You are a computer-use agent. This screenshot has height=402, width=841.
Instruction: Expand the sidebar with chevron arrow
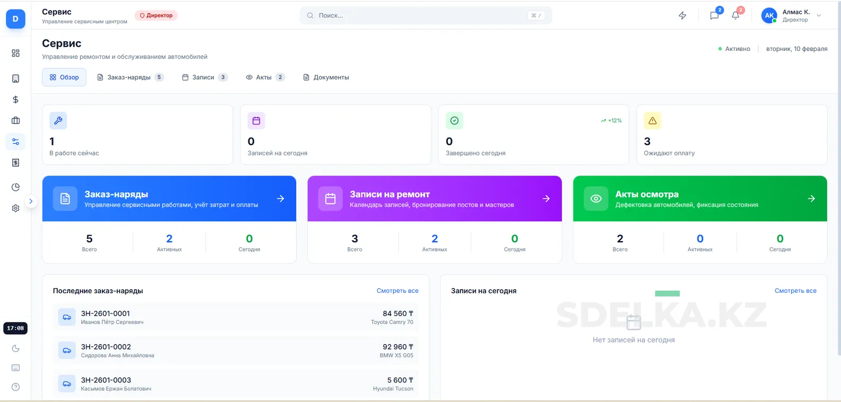coord(31,201)
